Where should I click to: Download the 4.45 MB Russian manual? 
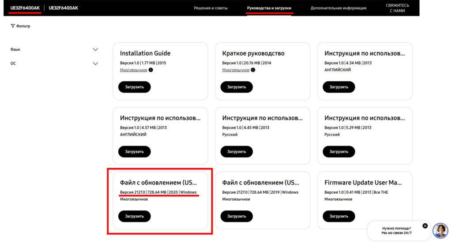point(237,151)
